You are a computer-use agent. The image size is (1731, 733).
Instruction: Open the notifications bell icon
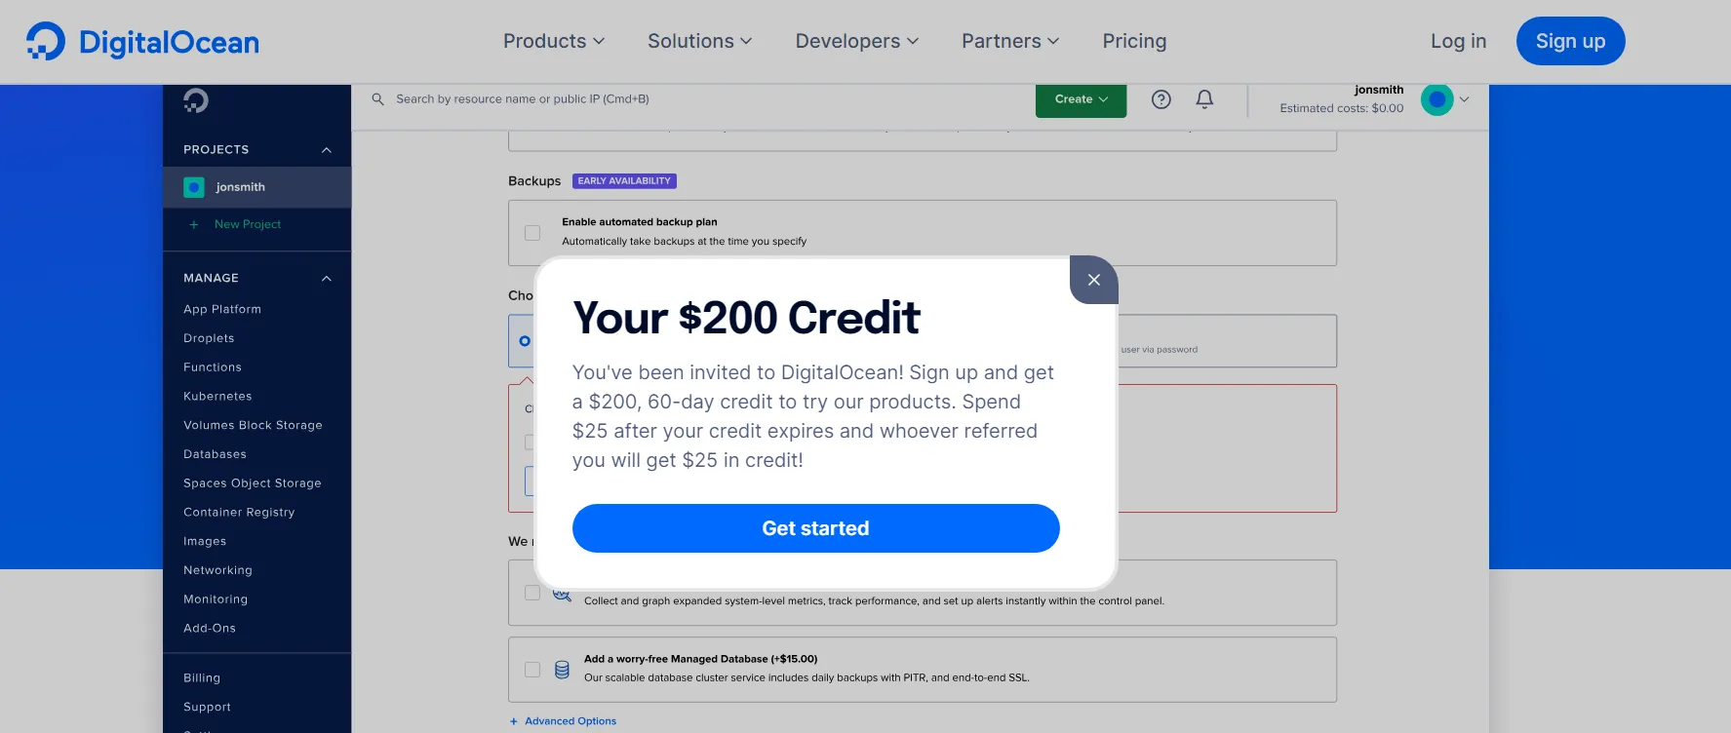pos(1203,98)
